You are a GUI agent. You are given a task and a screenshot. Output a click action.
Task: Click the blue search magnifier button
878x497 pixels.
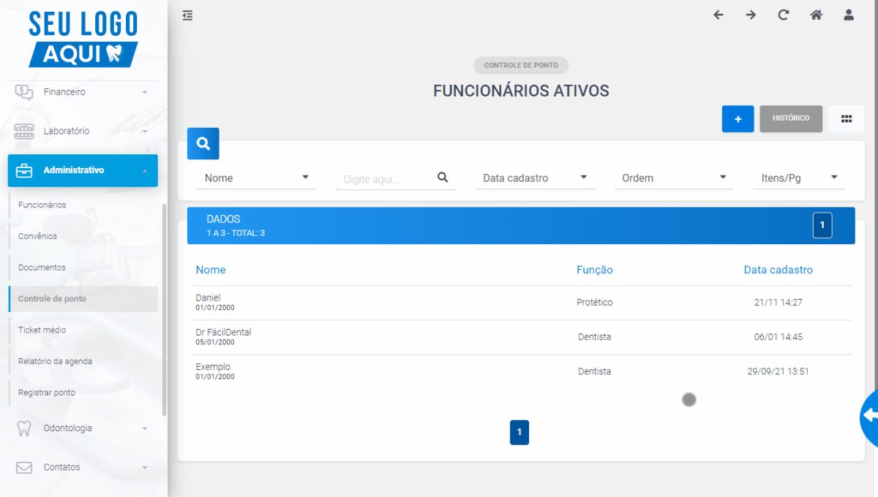point(203,143)
